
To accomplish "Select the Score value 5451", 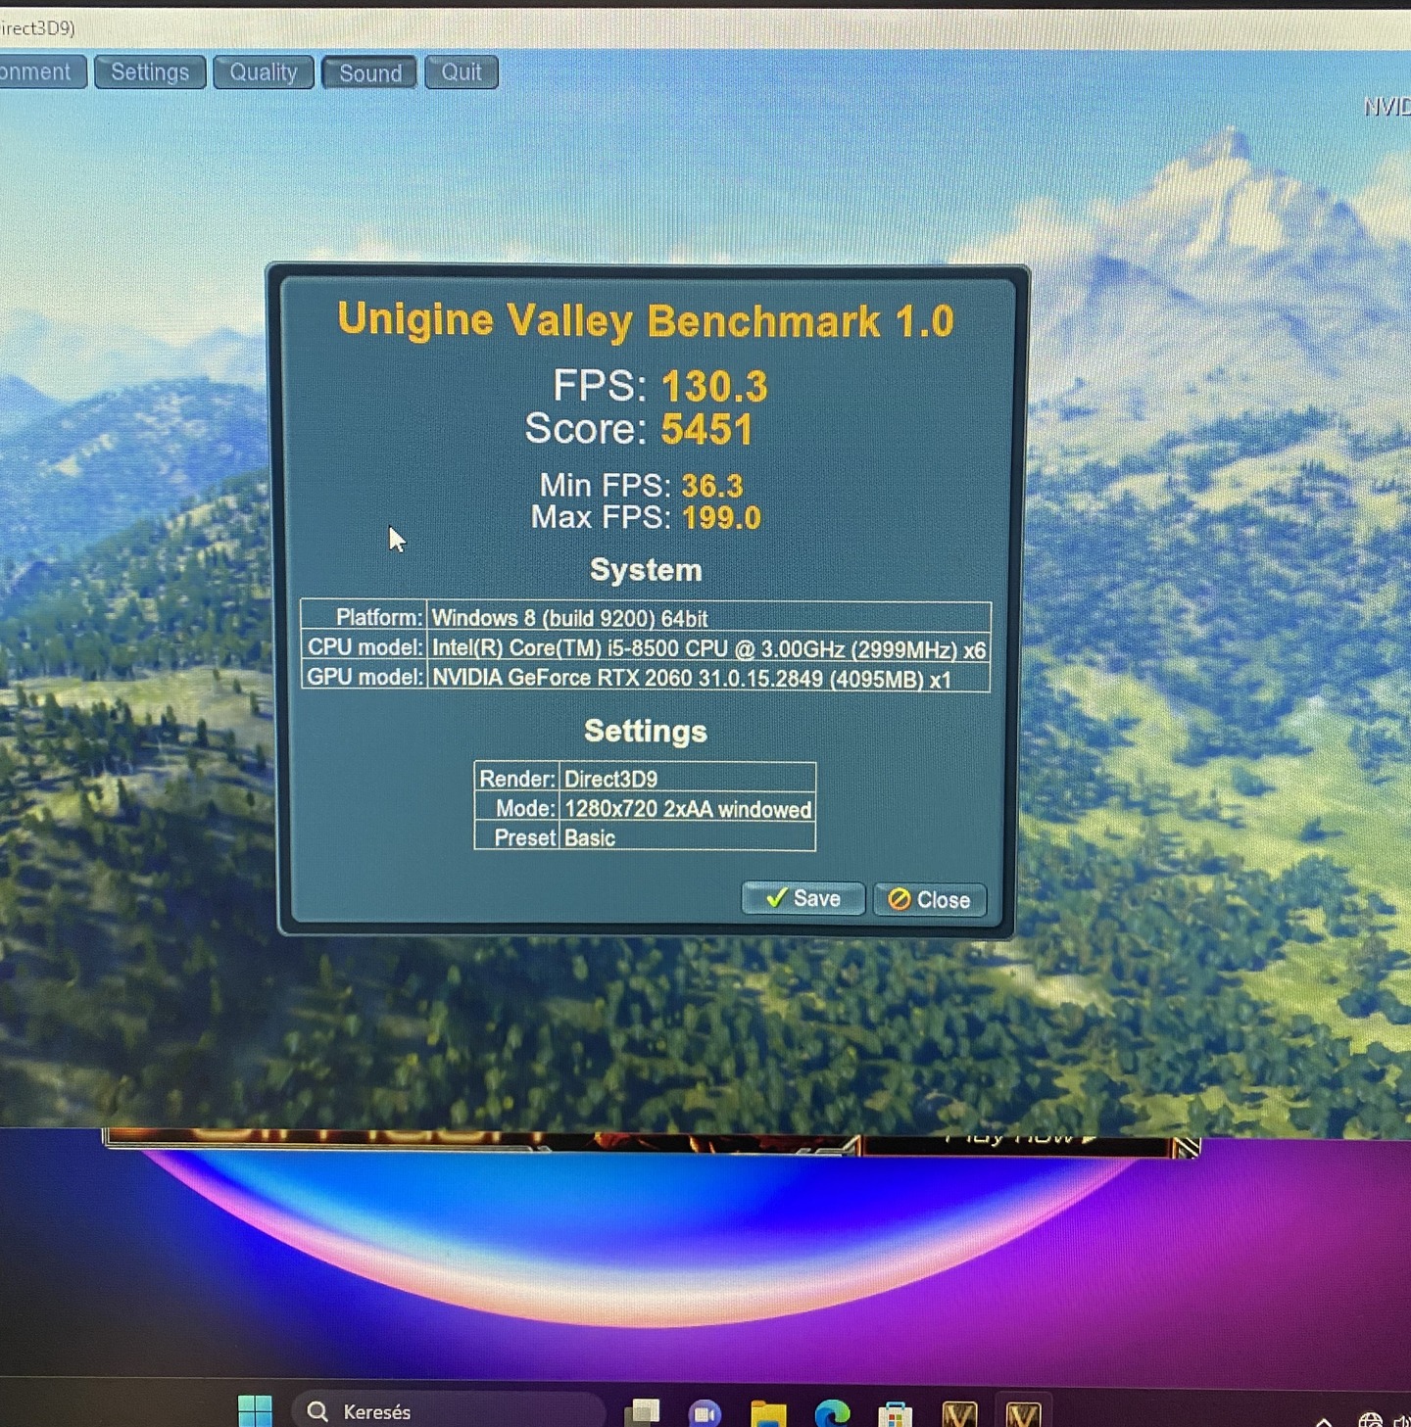I will 706,429.
